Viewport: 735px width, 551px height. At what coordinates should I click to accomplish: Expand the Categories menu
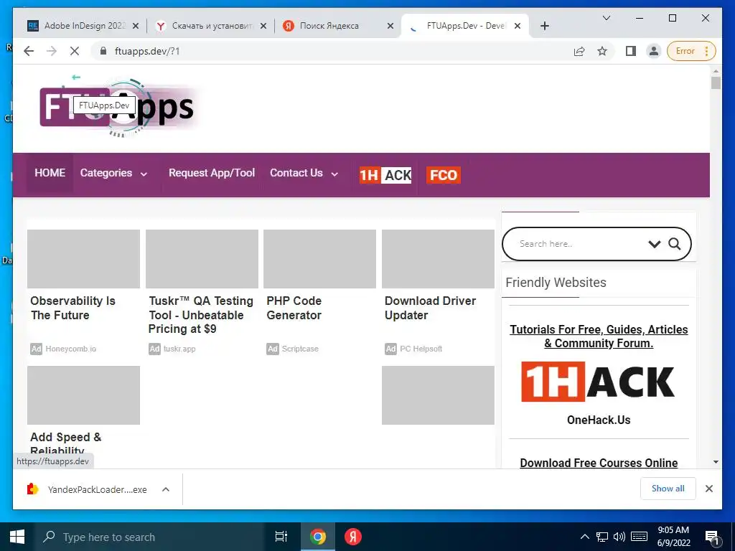pyautogui.click(x=114, y=173)
